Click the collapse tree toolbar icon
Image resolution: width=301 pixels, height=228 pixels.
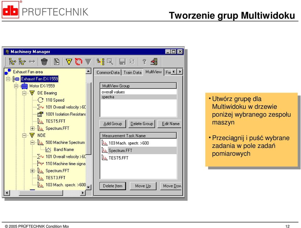22,62
